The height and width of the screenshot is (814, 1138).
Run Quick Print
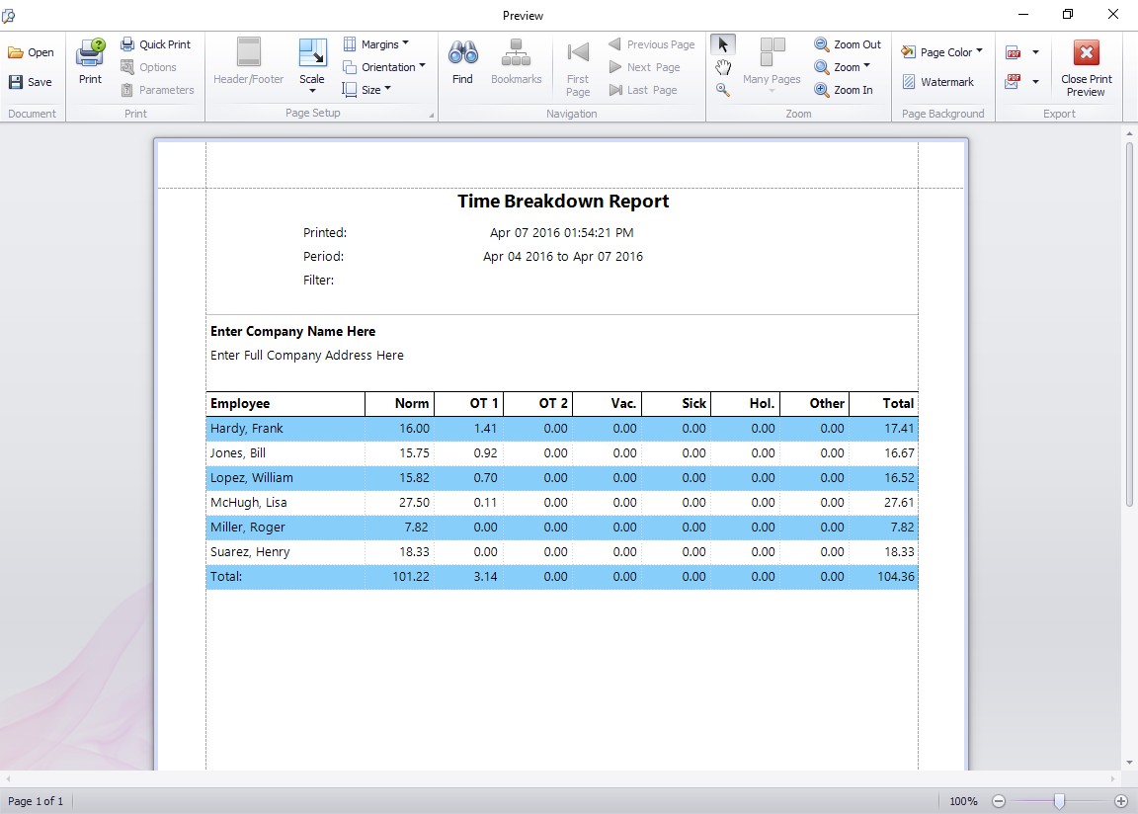(x=156, y=44)
